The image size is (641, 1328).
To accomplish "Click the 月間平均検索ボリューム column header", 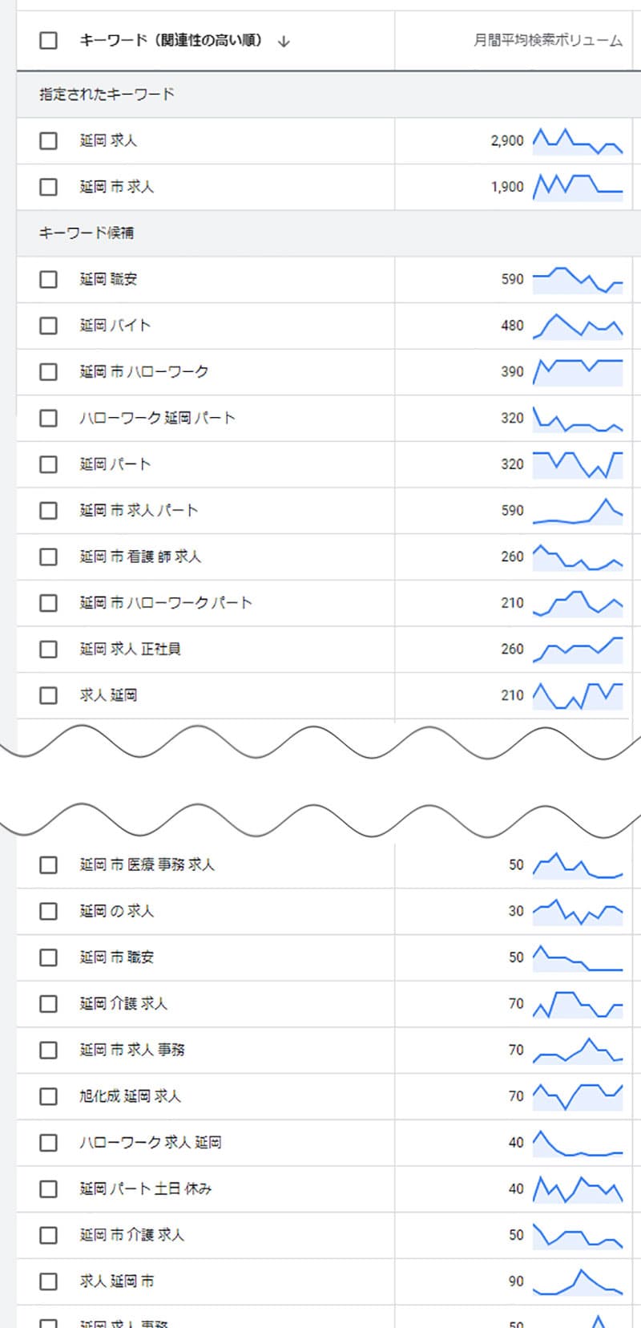I will (x=547, y=40).
